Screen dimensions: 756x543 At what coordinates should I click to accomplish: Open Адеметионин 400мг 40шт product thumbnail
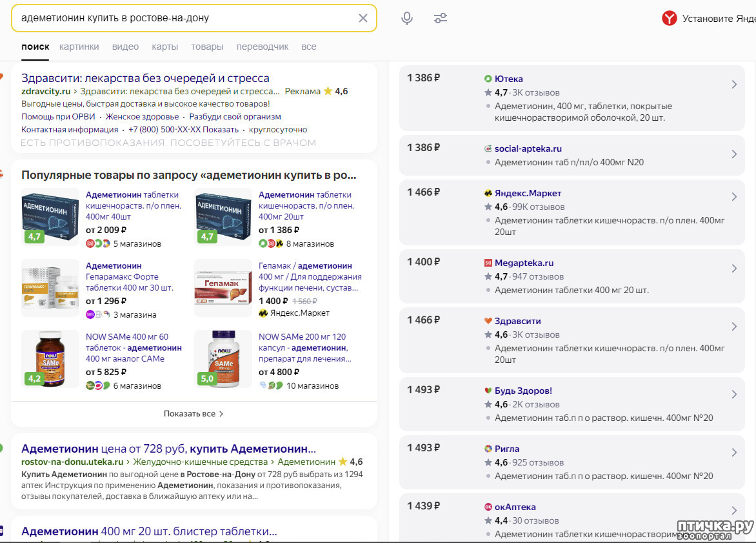coord(50,217)
